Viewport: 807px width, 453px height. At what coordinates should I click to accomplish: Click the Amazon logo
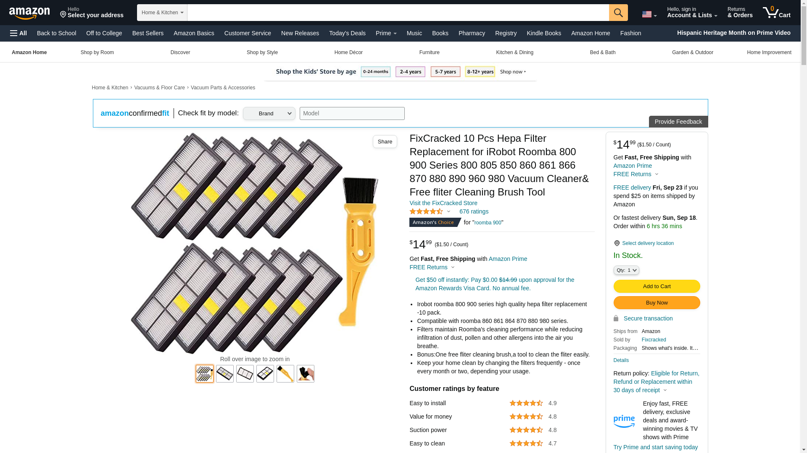(29, 13)
